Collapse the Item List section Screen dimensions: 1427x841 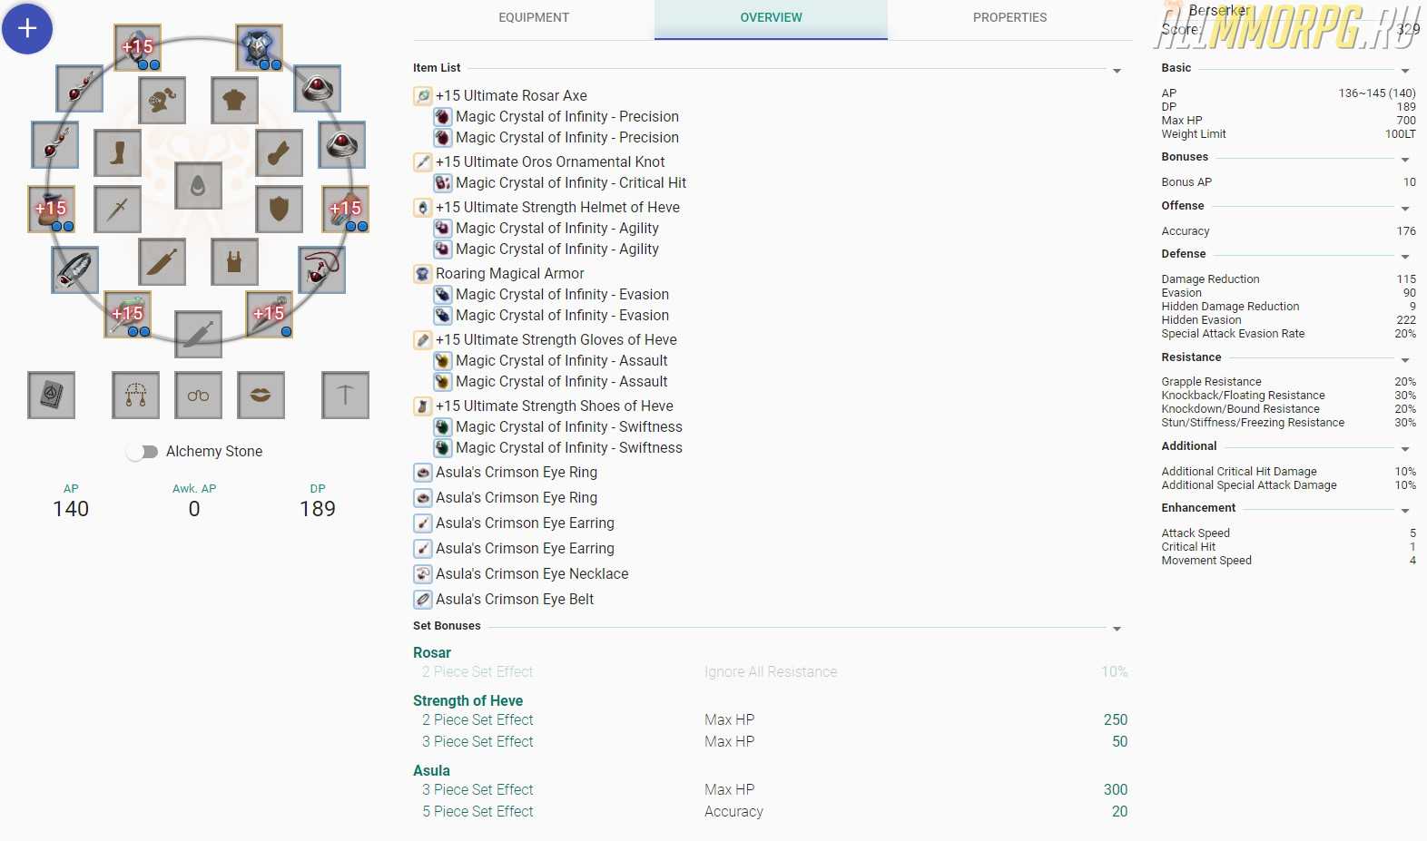pos(1117,71)
